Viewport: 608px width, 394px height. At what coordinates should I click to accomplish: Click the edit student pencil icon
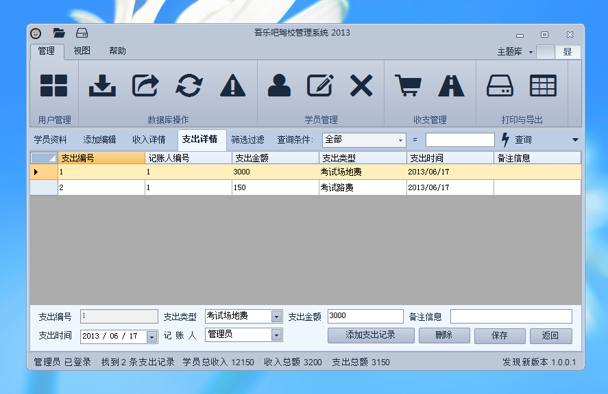click(320, 86)
